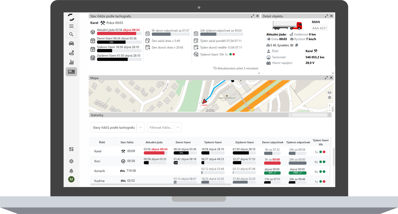Screen dimensions: 398x214
Task: Open the hamburger menu in the sidebar
Action: click(x=71, y=26)
